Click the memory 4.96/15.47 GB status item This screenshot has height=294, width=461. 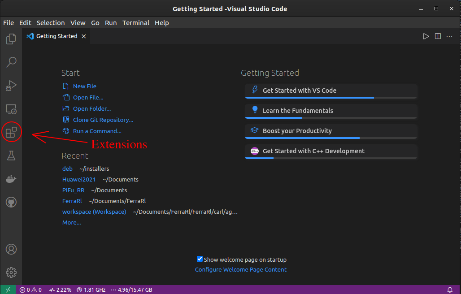[x=131, y=290]
